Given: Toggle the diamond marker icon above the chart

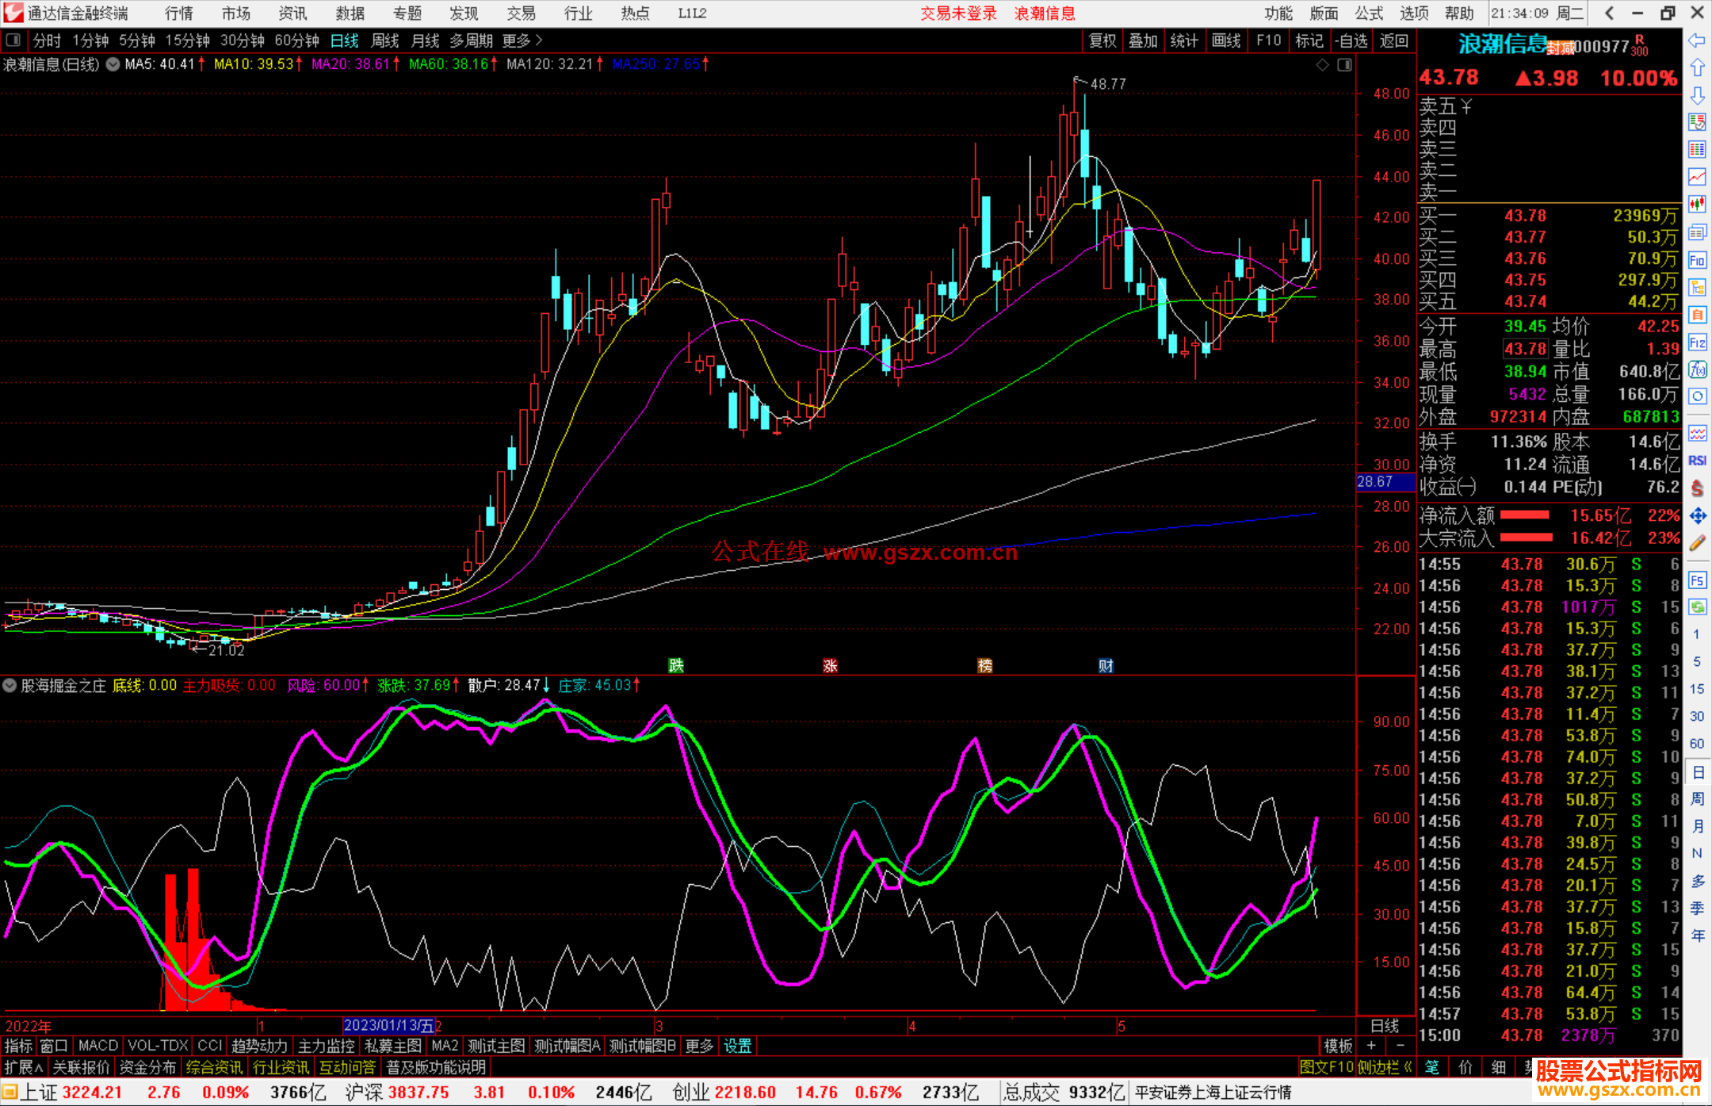Looking at the screenshot, I should coord(1322,65).
